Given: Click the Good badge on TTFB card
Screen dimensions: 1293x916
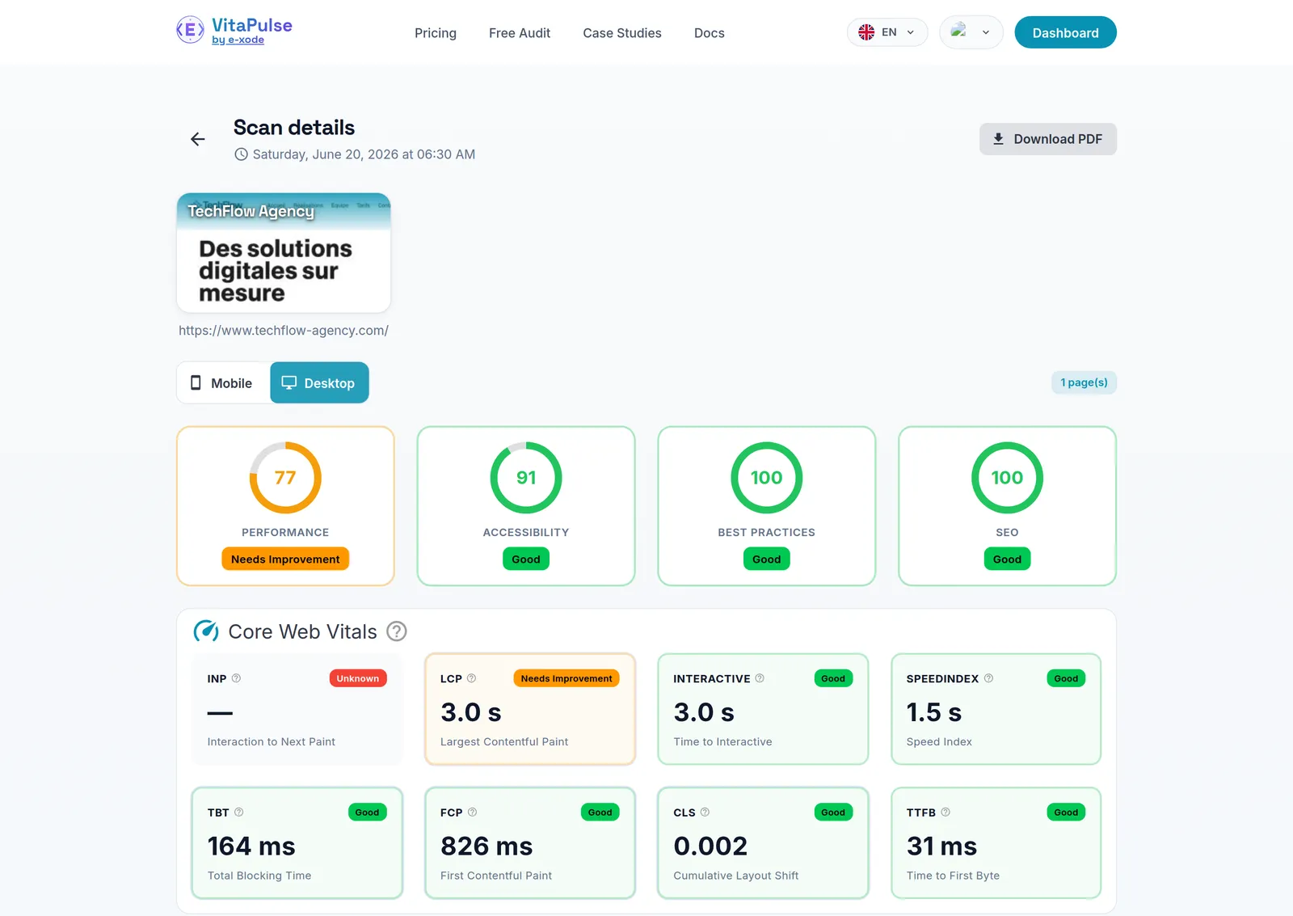Looking at the screenshot, I should point(1066,813).
